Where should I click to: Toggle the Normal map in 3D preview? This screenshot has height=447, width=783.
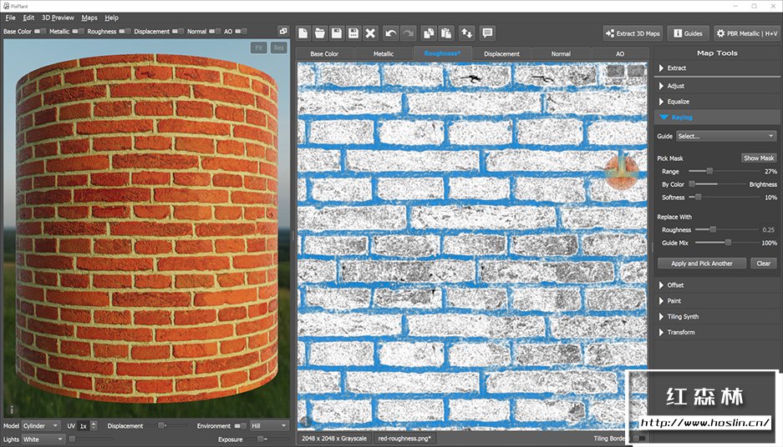coord(215,32)
